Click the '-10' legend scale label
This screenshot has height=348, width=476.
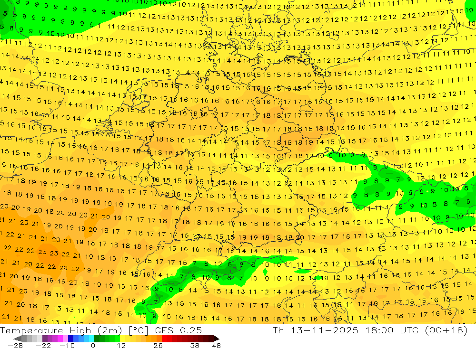point(67,346)
